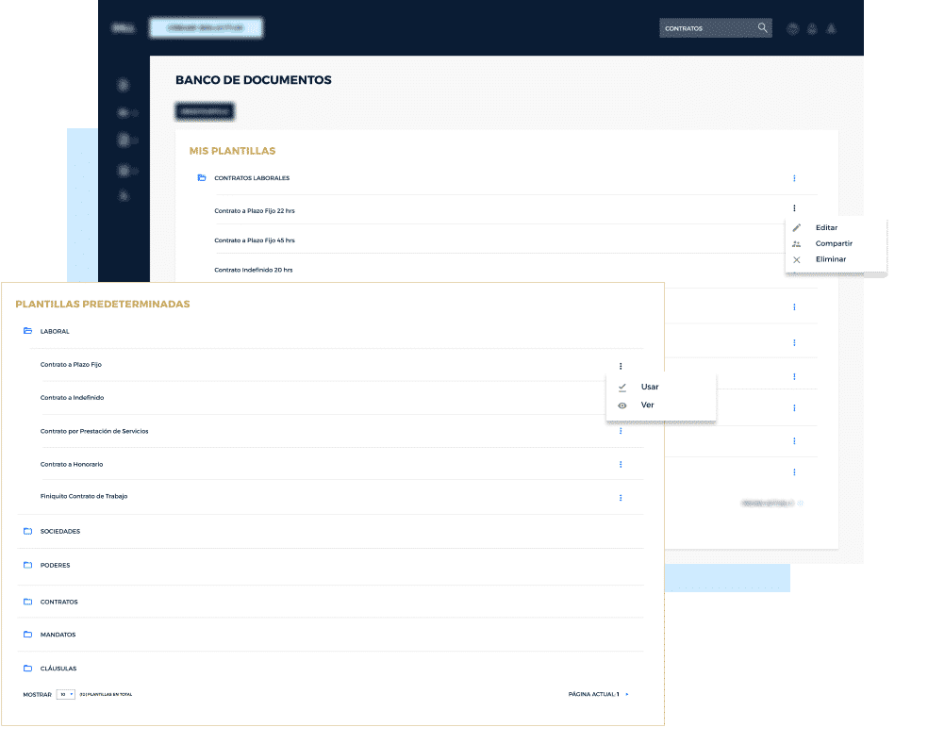Image resolution: width=928 pixels, height=744 pixels.
Task: Open the three-dot menu for CONTRATOS LABORALES folder
Action: coord(794,178)
